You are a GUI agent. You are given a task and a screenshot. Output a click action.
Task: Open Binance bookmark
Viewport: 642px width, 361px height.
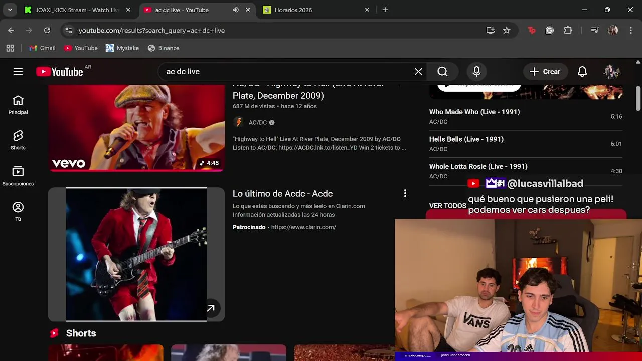164,48
